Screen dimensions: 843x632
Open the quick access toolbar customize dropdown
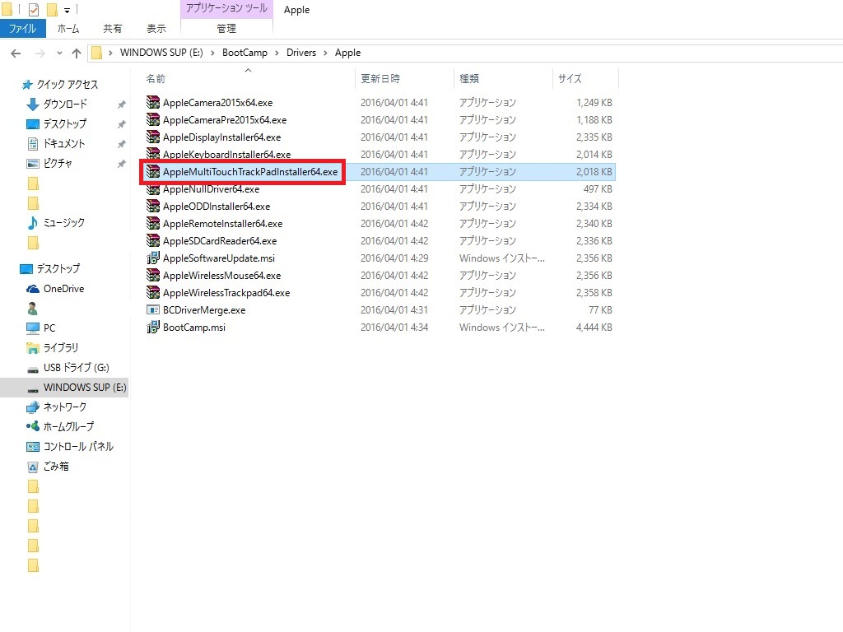pos(67,10)
